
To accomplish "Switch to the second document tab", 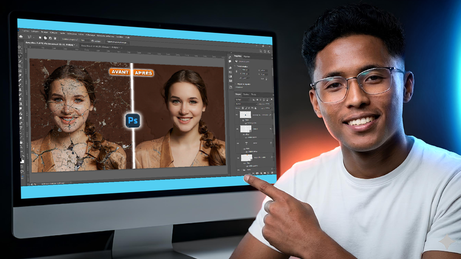I will (100, 47).
